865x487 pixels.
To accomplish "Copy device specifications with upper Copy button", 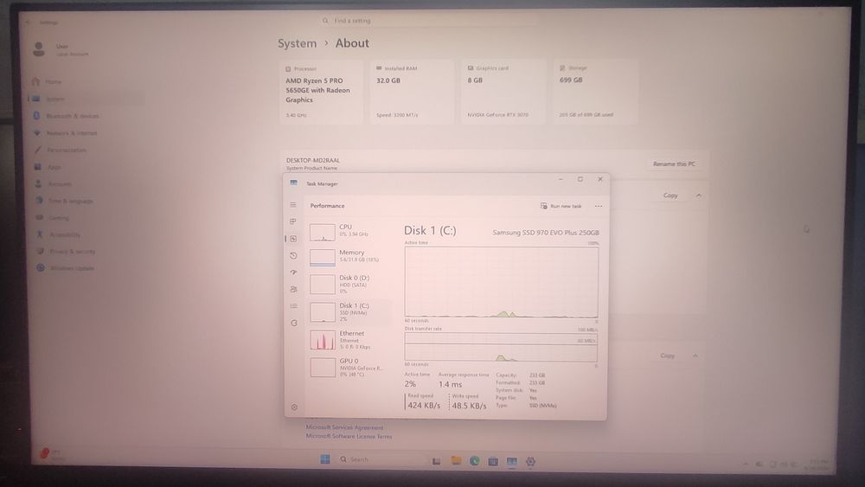I will click(x=670, y=195).
